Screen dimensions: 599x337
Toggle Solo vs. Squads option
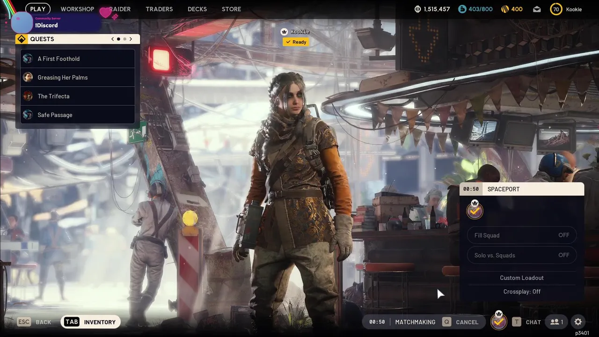(522, 255)
